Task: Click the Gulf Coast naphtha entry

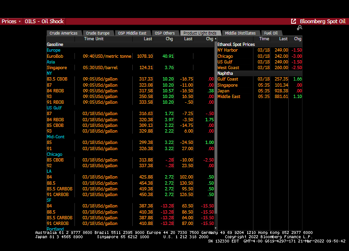Action: pos(228,79)
